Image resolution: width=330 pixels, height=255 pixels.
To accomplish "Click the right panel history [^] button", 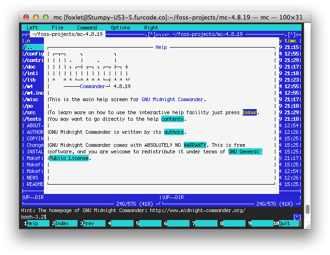I will 291,34.
